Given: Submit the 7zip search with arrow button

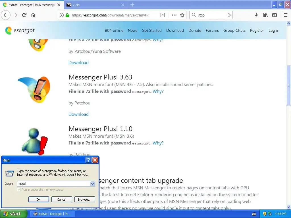Looking at the screenshot, I should click(x=228, y=15).
